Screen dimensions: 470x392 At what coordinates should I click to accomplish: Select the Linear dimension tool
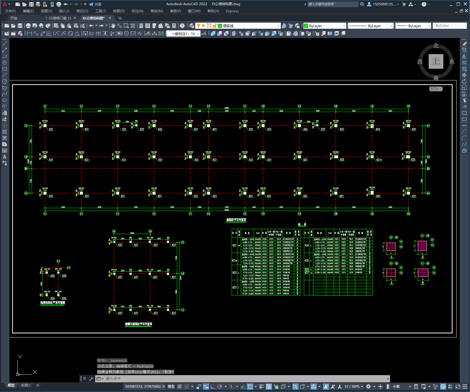coord(29,33)
